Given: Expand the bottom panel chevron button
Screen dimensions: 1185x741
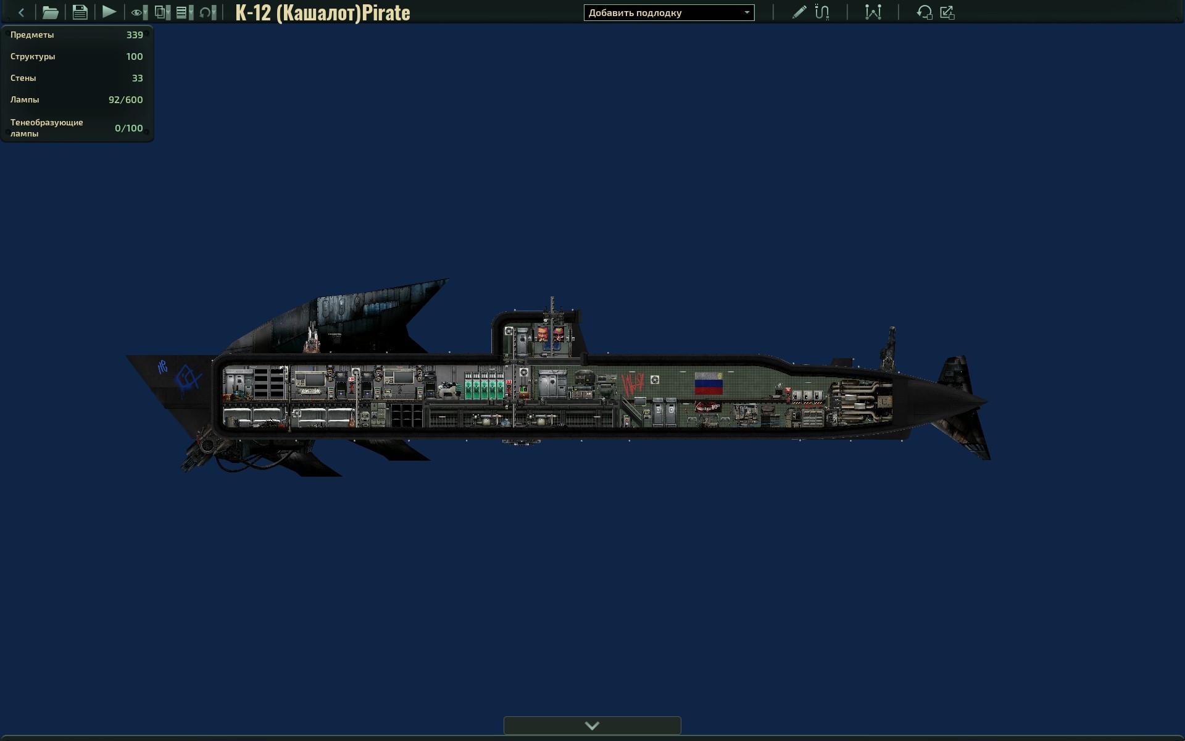Looking at the screenshot, I should (x=592, y=726).
